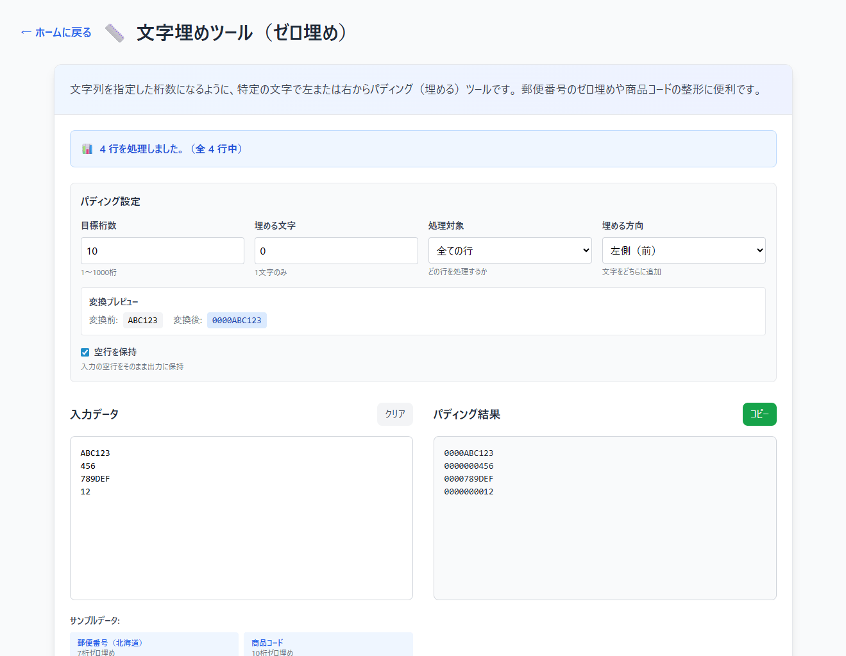Click the 0000789DEF line in the results
This screenshot has width=846, height=656.
(x=468, y=479)
